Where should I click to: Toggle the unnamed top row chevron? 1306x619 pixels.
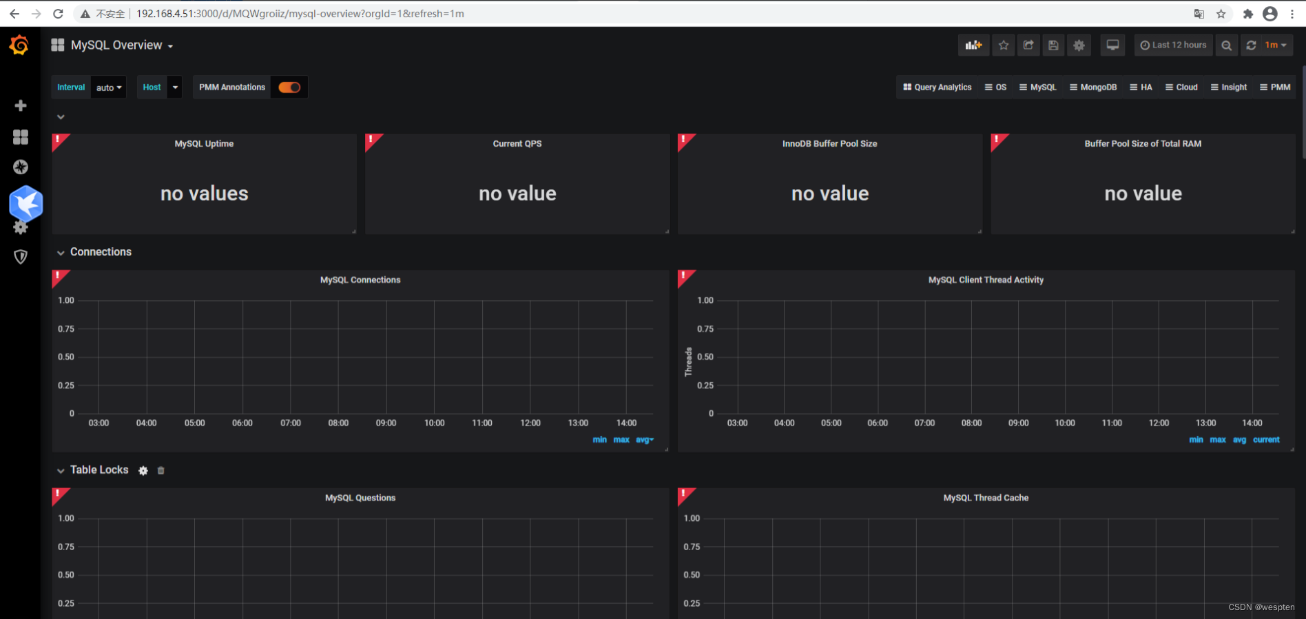click(61, 117)
